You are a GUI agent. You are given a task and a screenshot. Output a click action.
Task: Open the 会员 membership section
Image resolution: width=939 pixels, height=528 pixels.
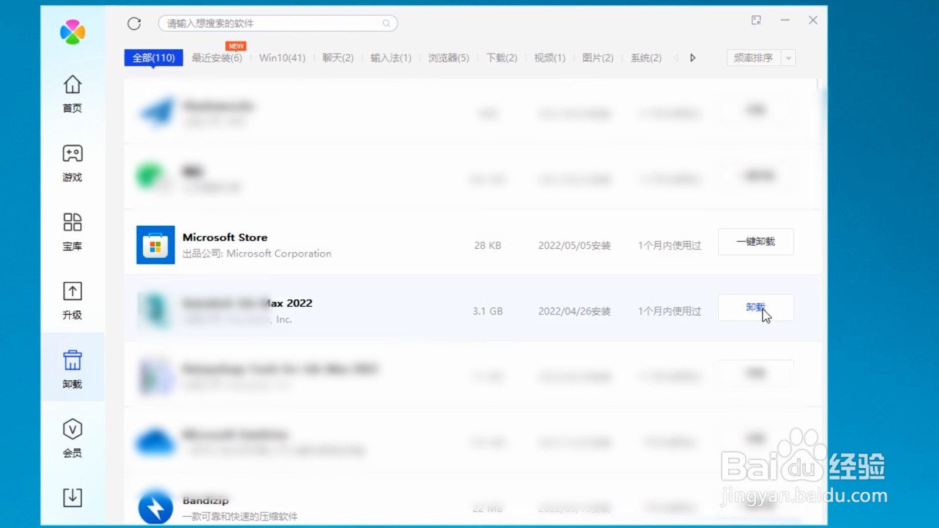72,438
